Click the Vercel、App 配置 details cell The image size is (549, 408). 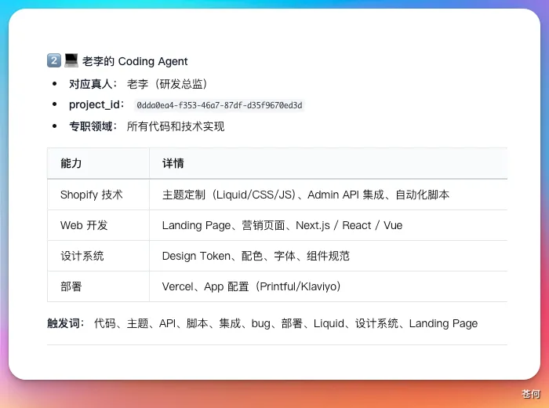pos(251,286)
